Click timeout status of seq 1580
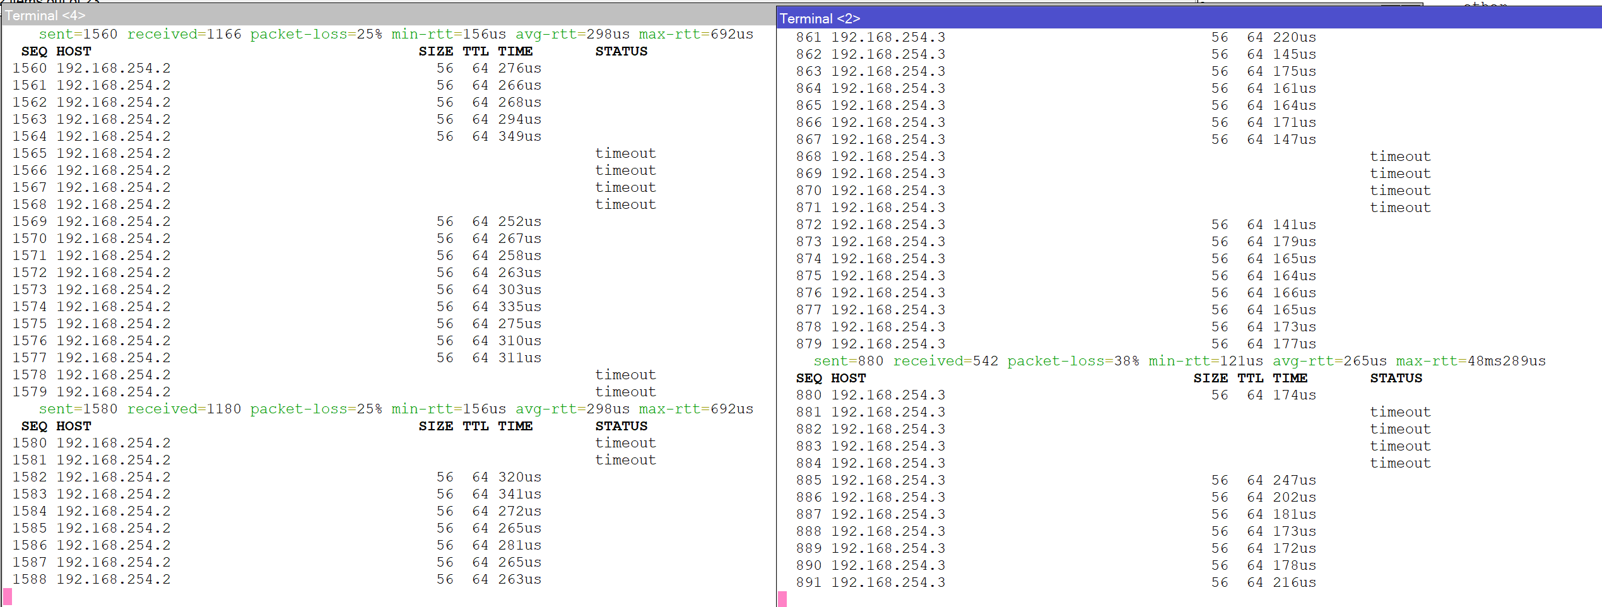 (x=626, y=443)
